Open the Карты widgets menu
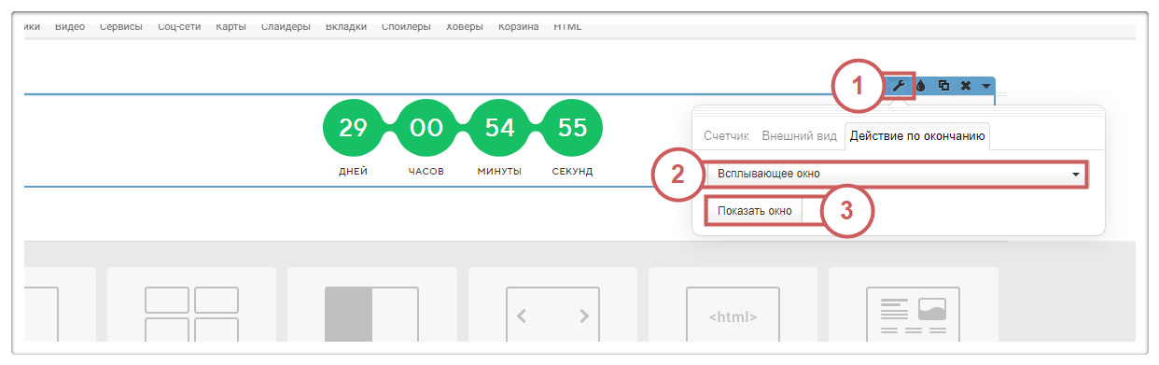This screenshot has width=1159, height=365. (231, 26)
